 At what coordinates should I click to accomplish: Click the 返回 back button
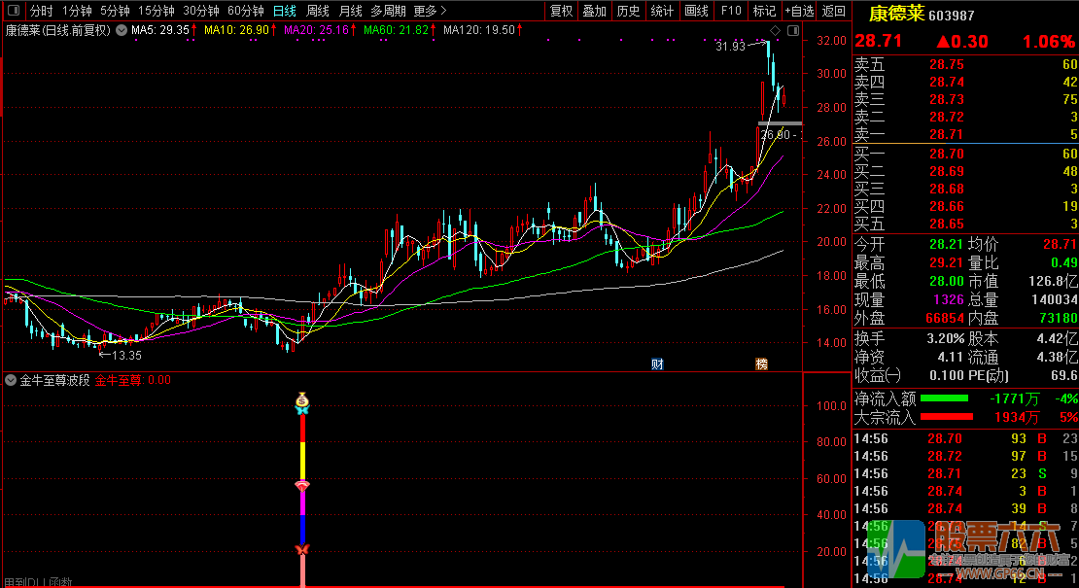pyautogui.click(x=833, y=11)
